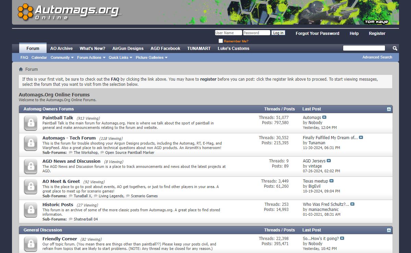Open the AirGun Designs tab

pyautogui.click(x=128, y=48)
